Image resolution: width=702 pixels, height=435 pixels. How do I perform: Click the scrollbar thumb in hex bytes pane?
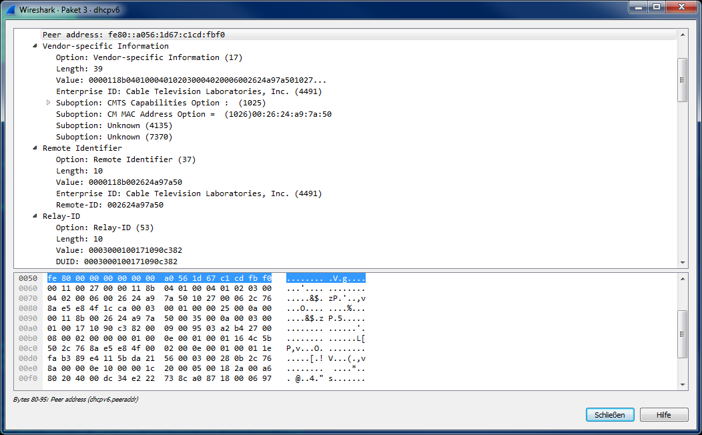coord(682,334)
